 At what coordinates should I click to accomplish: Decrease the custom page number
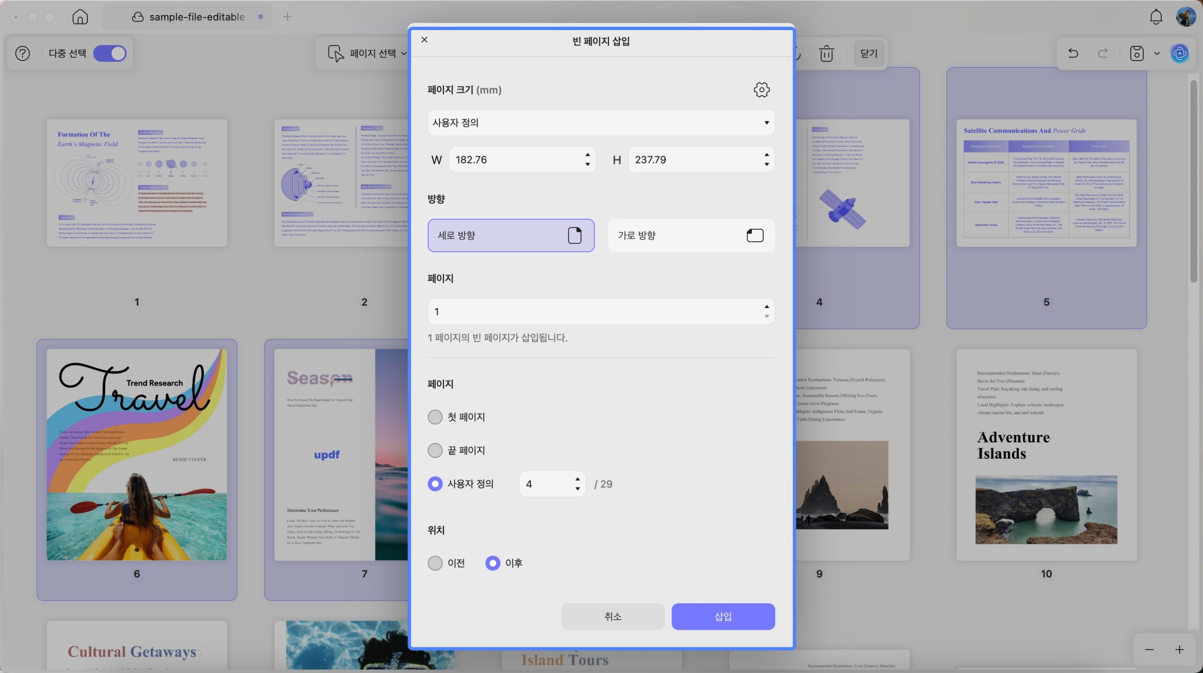pyautogui.click(x=578, y=489)
